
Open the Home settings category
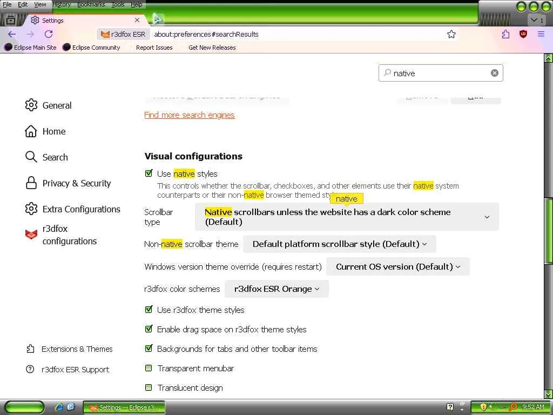pyautogui.click(x=45, y=131)
